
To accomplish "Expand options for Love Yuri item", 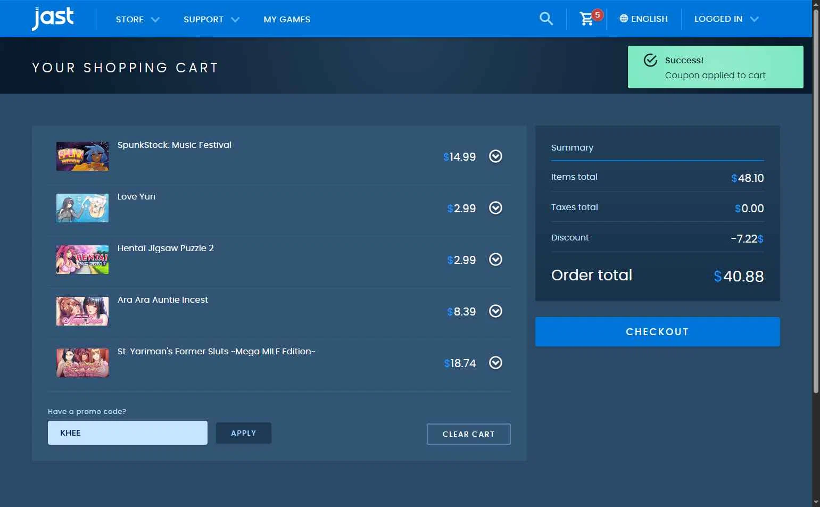I will tap(495, 208).
